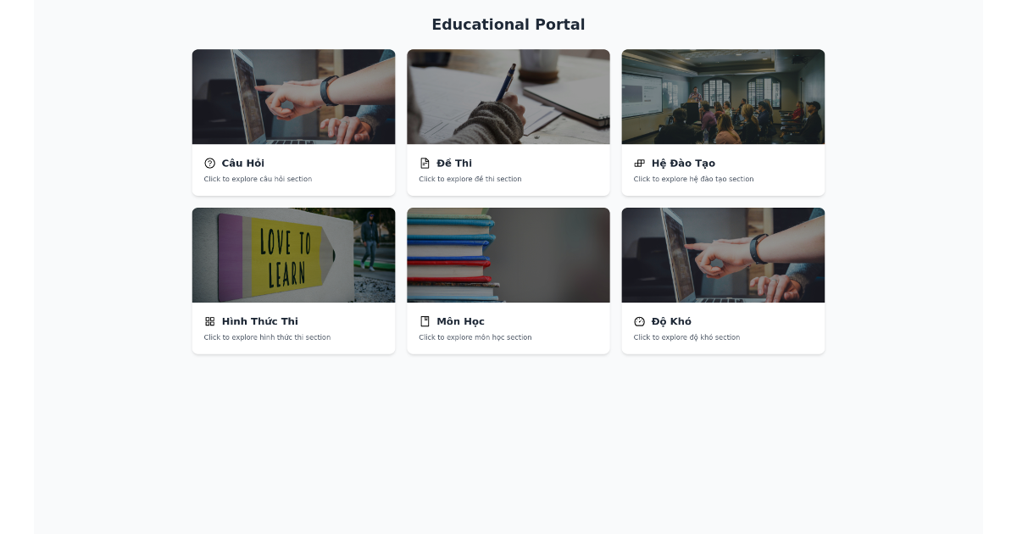Click the document icon beside Đề Thi
This screenshot has width=1017, height=534.
coord(425,164)
